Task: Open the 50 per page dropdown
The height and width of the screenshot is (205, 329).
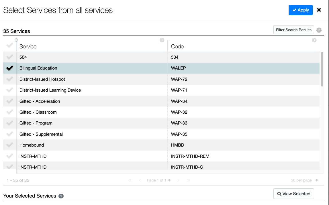Action: click(304, 180)
